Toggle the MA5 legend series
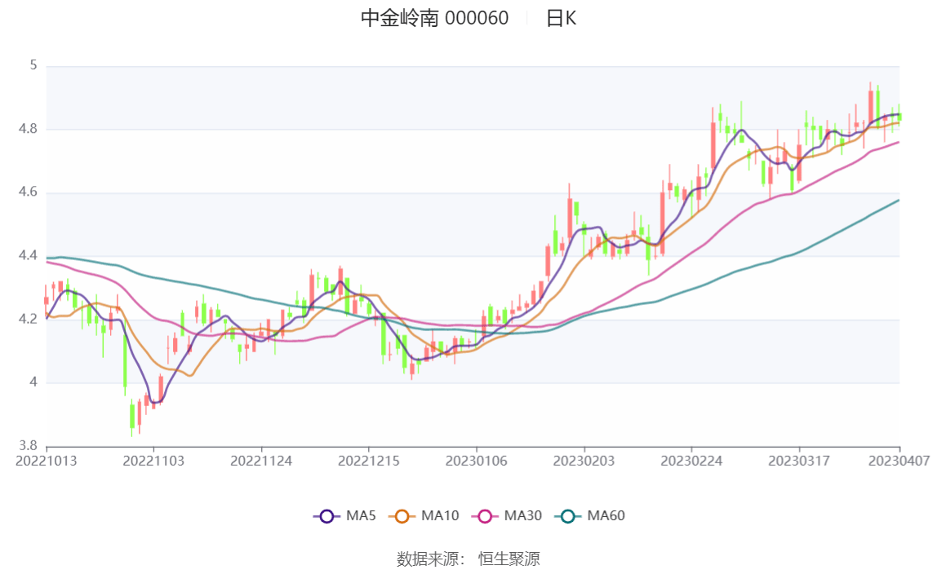 (344, 515)
